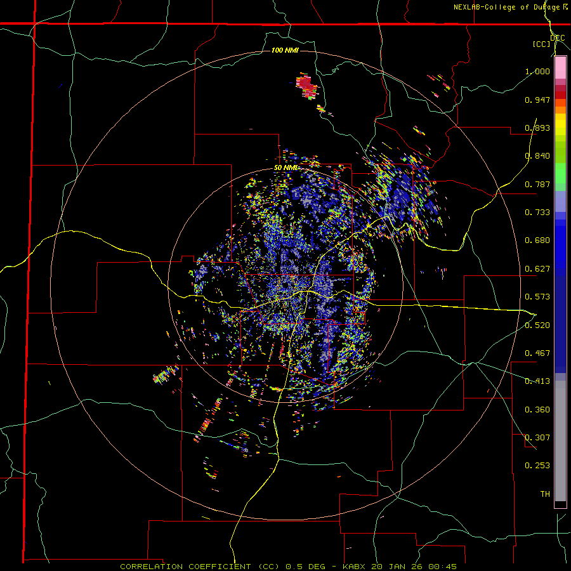Click the 0.733 scale value

pyautogui.click(x=537, y=213)
